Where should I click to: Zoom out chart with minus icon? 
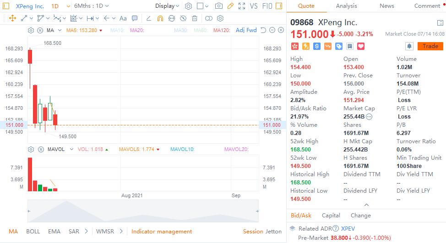point(272,30)
